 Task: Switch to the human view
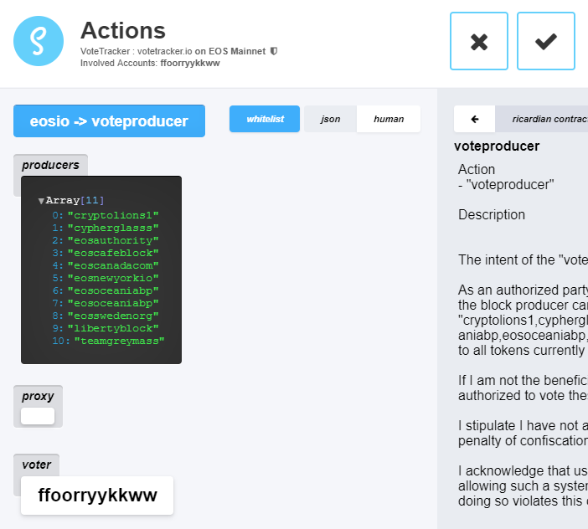389,119
